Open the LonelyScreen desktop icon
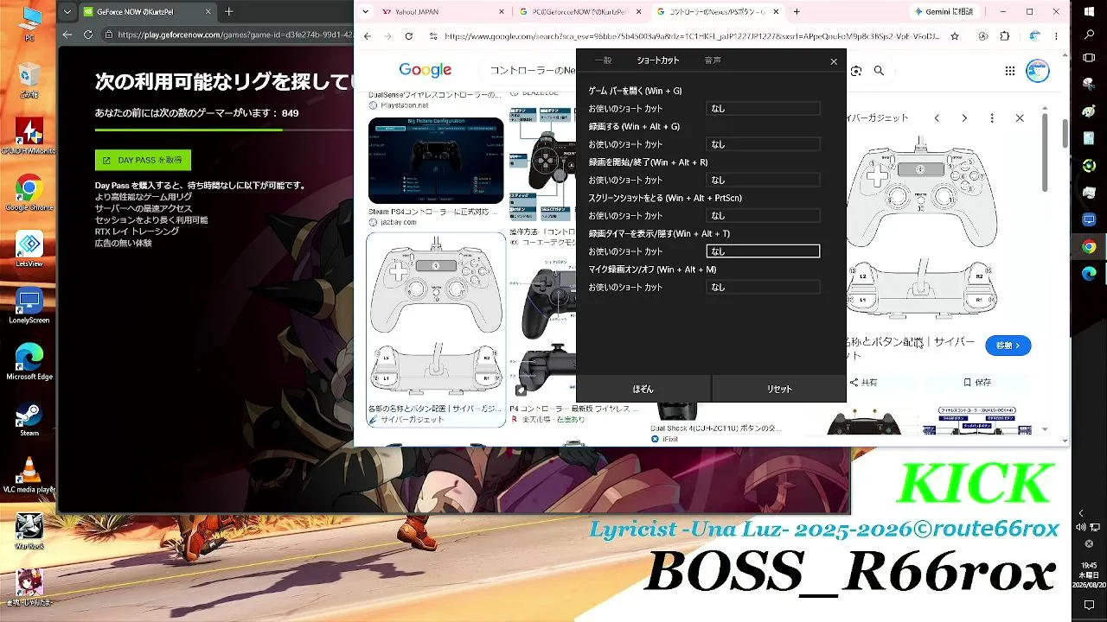1107x622 pixels. click(x=29, y=305)
